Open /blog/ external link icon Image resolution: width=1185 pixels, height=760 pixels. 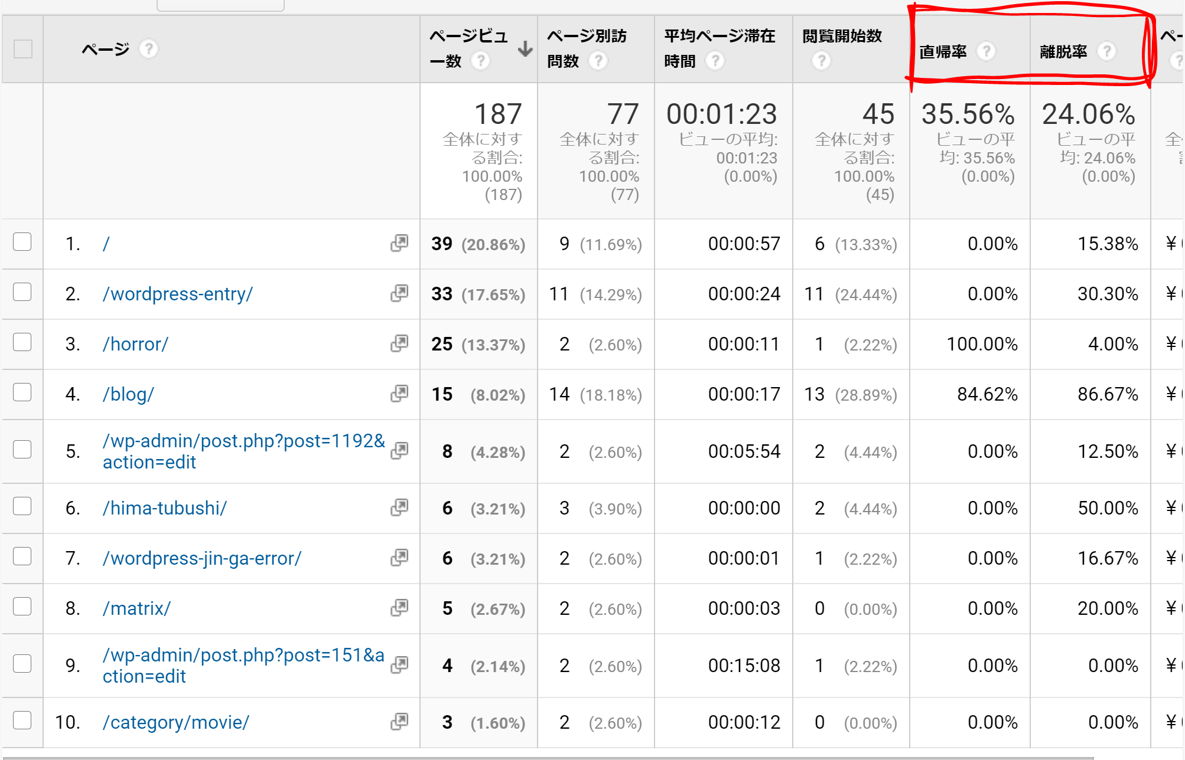[x=399, y=394]
